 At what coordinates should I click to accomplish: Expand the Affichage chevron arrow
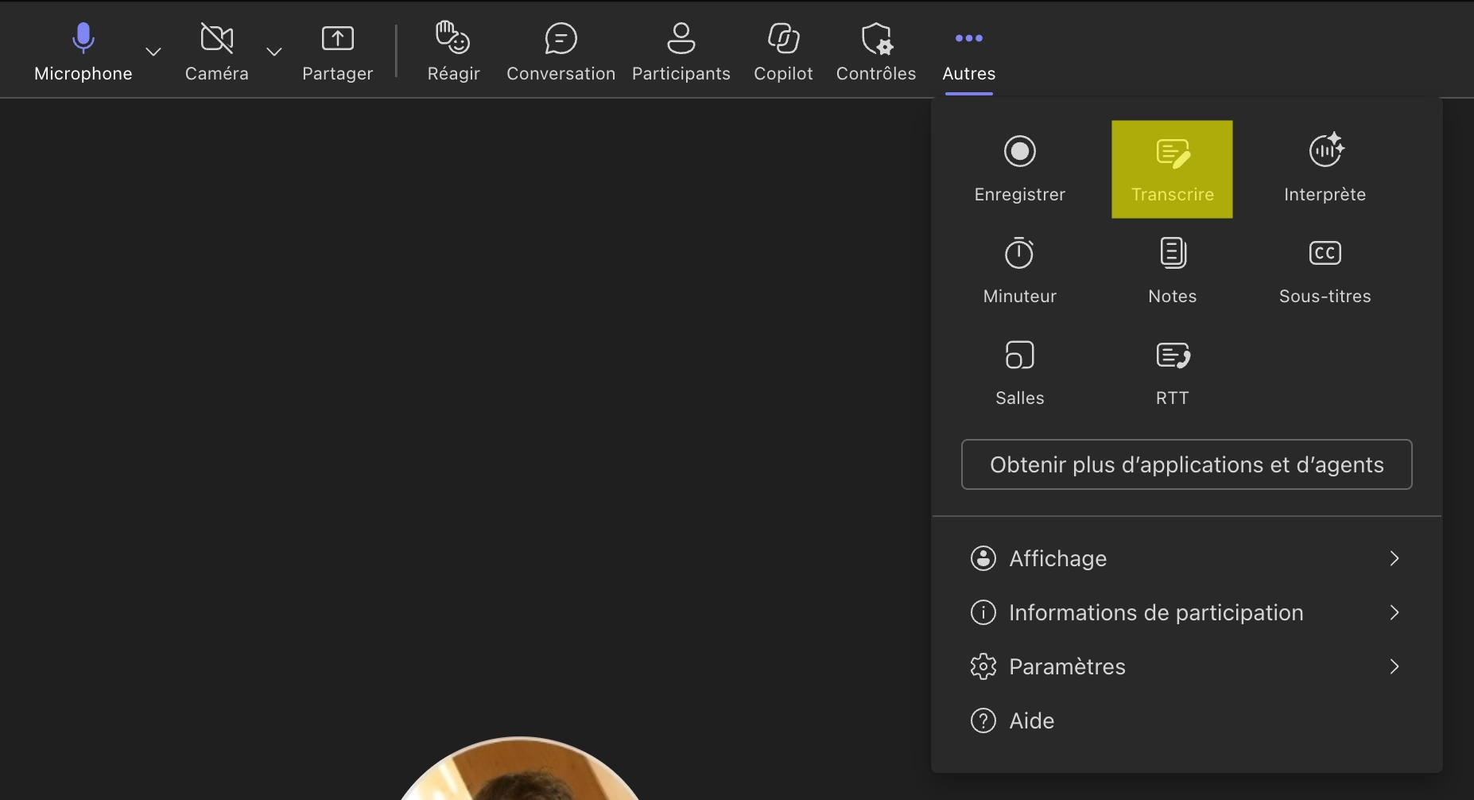[1394, 558]
